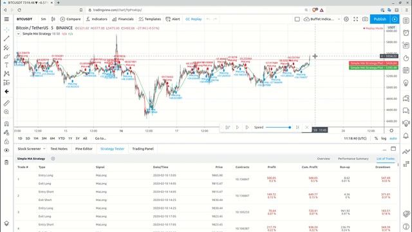Toggle magnet mode
Viewport: 412px width, 232px height.
6,124
